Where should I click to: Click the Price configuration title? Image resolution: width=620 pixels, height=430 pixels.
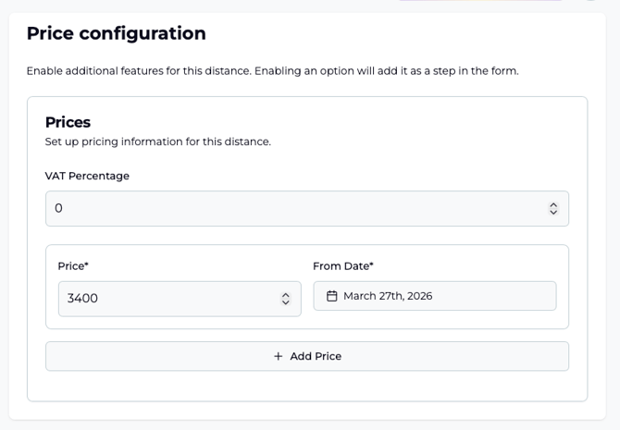116,33
